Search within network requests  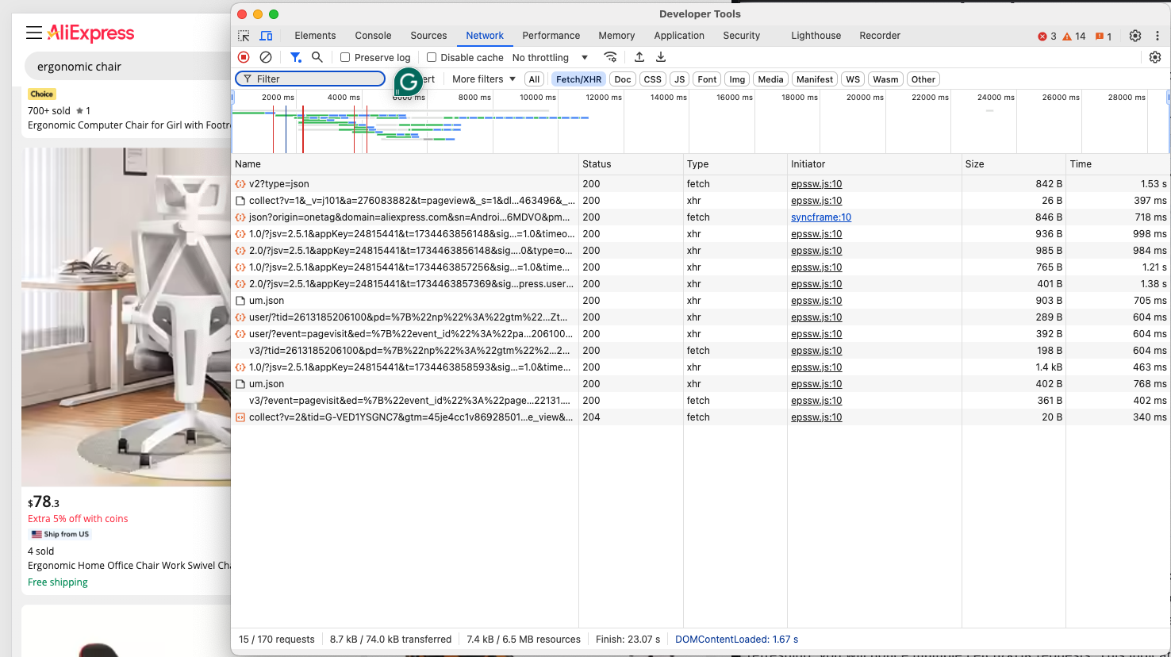pos(317,56)
